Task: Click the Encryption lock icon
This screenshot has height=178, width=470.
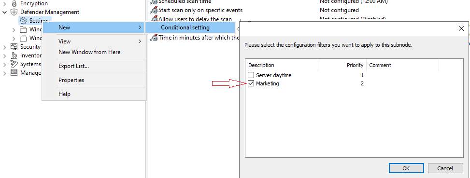Action: click(14, 3)
